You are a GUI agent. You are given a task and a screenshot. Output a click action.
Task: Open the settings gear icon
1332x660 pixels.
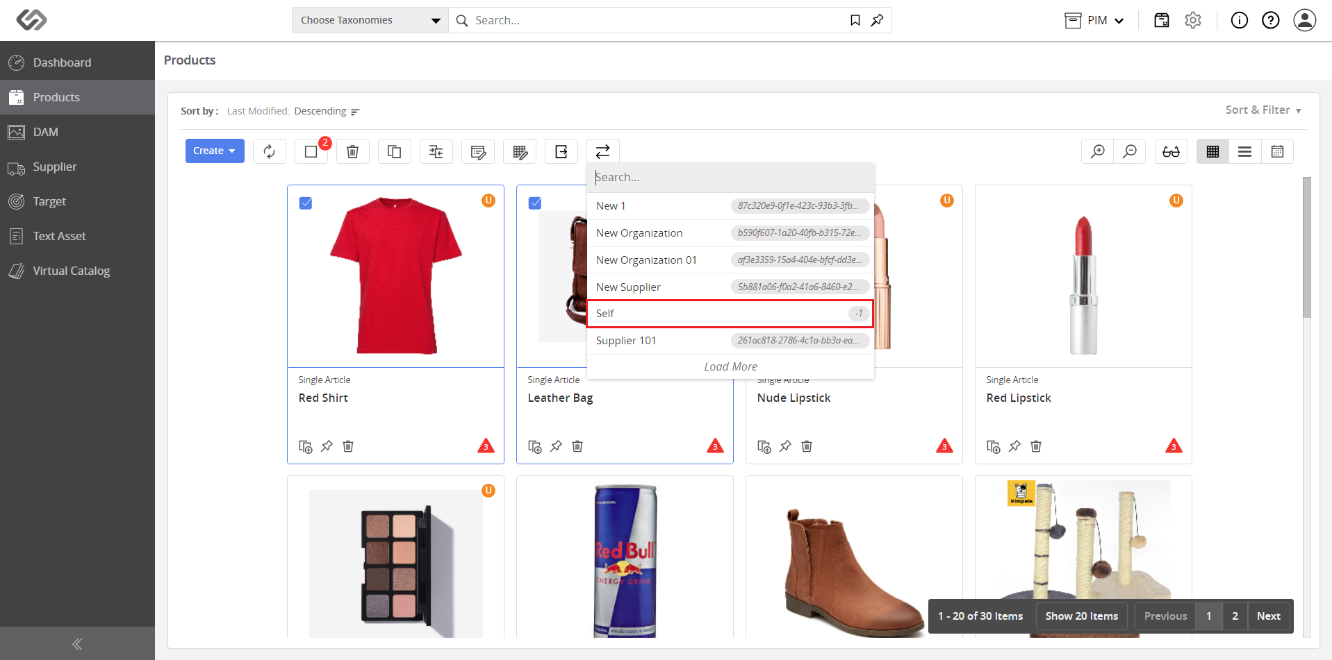coord(1193,20)
